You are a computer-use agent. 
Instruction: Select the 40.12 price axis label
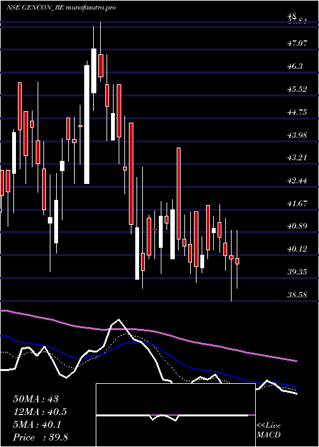point(297,249)
